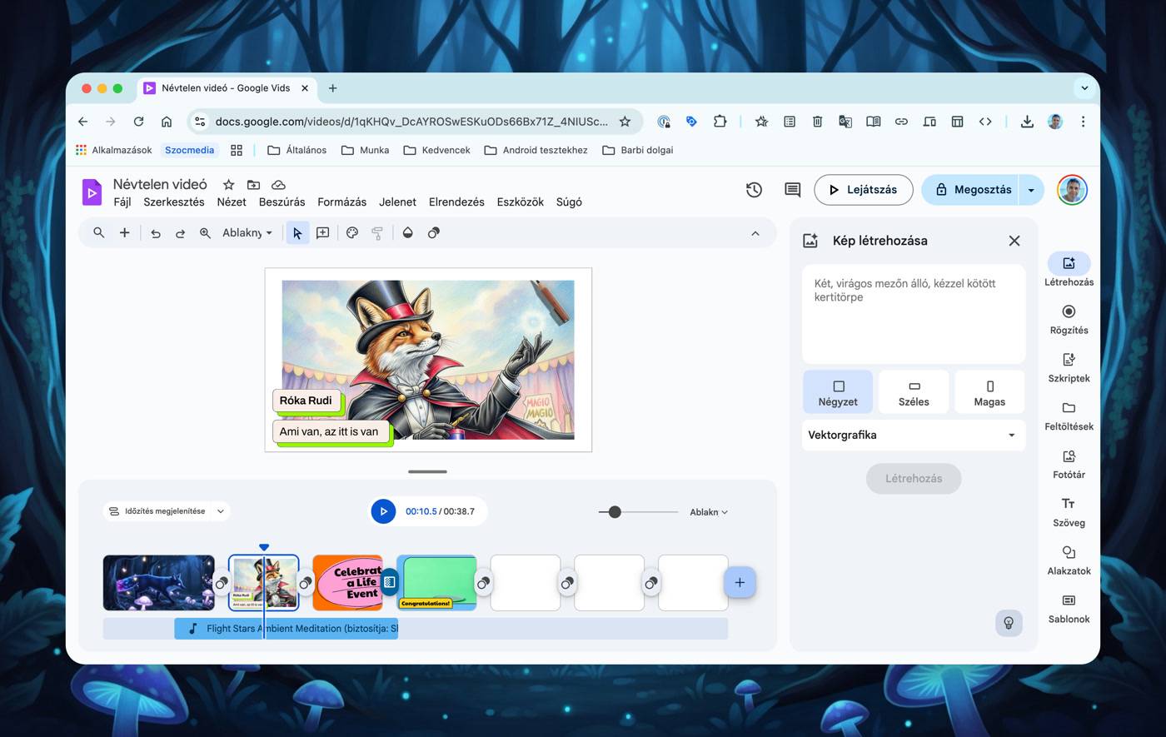Open the Chrome three-dot menu
The height and width of the screenshot is (737, 1166).
pyautogui.click(x=1083, y=122)
